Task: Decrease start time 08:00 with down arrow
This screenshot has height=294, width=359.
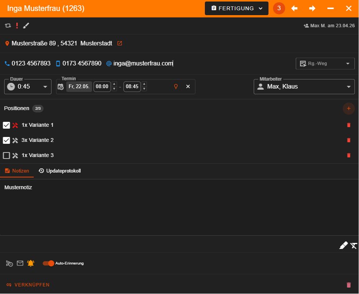Action: point(114,89)
